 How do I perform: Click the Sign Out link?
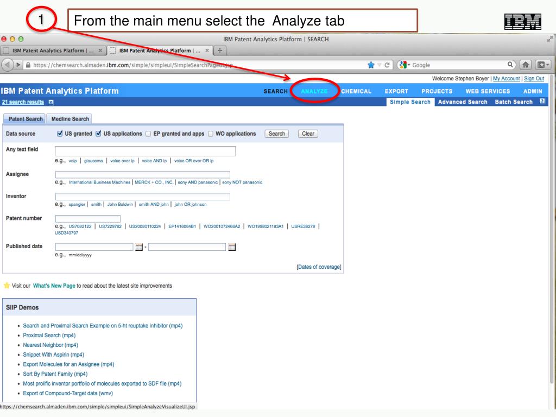[x=534, y=78]
